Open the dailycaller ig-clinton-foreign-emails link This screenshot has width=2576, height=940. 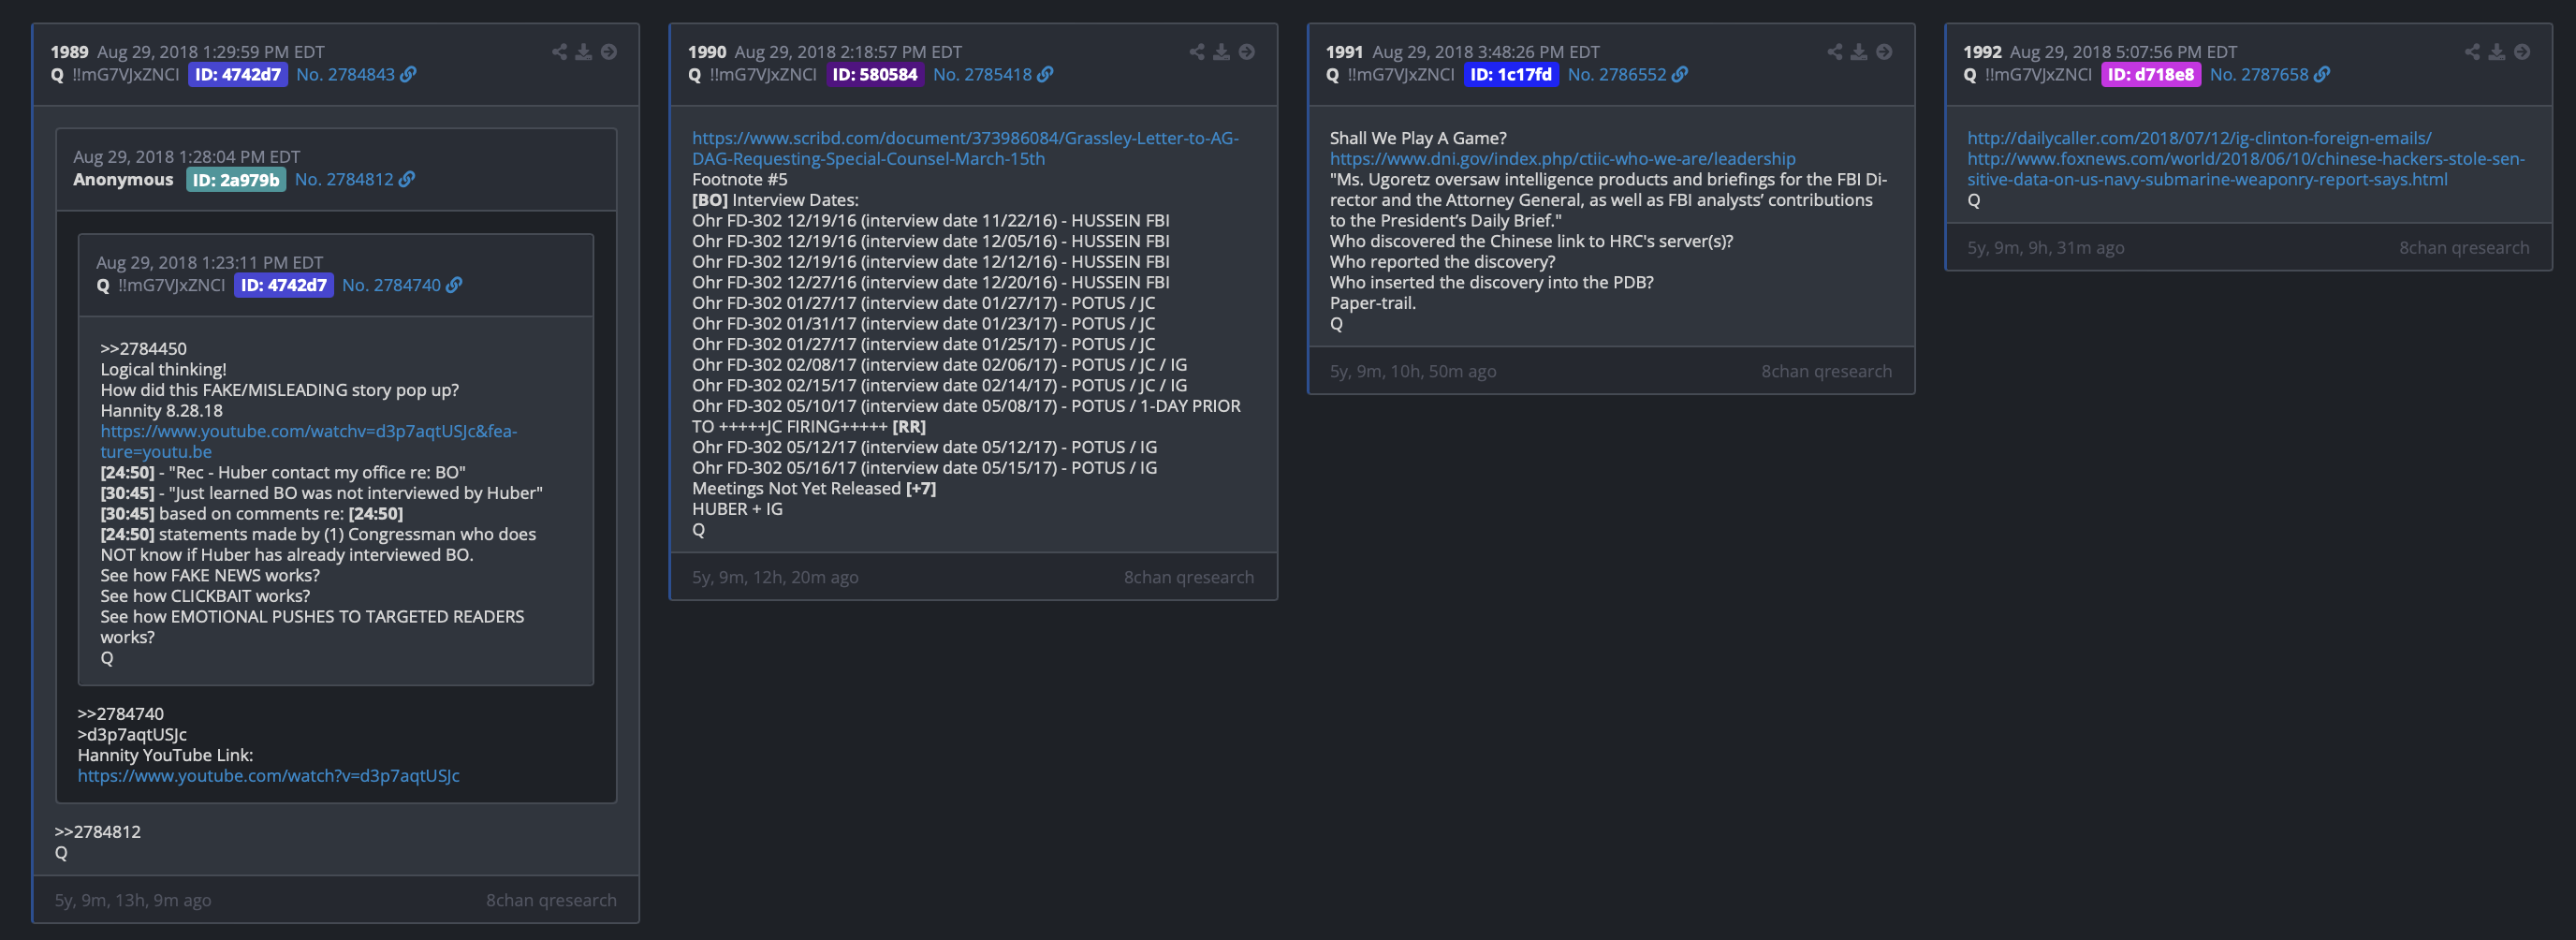click(2199, 138)
